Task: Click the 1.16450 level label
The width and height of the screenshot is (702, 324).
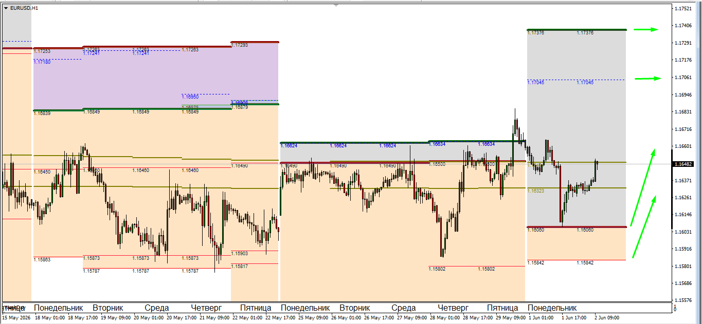Action: tap(42, 172)
